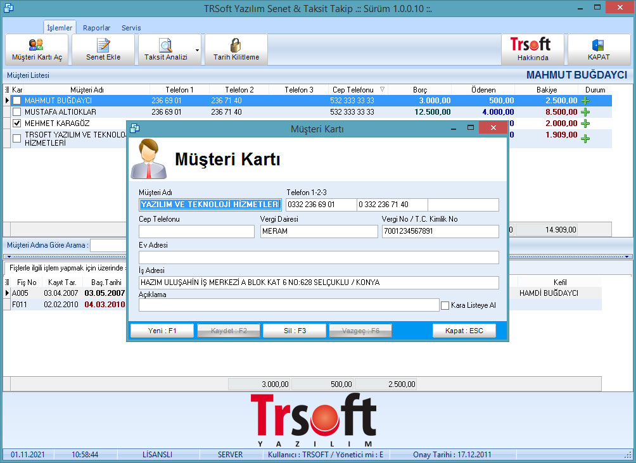Open receipts grid column chooser icon
636x463 pixels.
[x=6, y=282]
